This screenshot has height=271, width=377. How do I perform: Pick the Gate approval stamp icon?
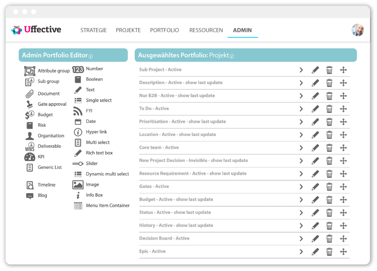point(29,104)
